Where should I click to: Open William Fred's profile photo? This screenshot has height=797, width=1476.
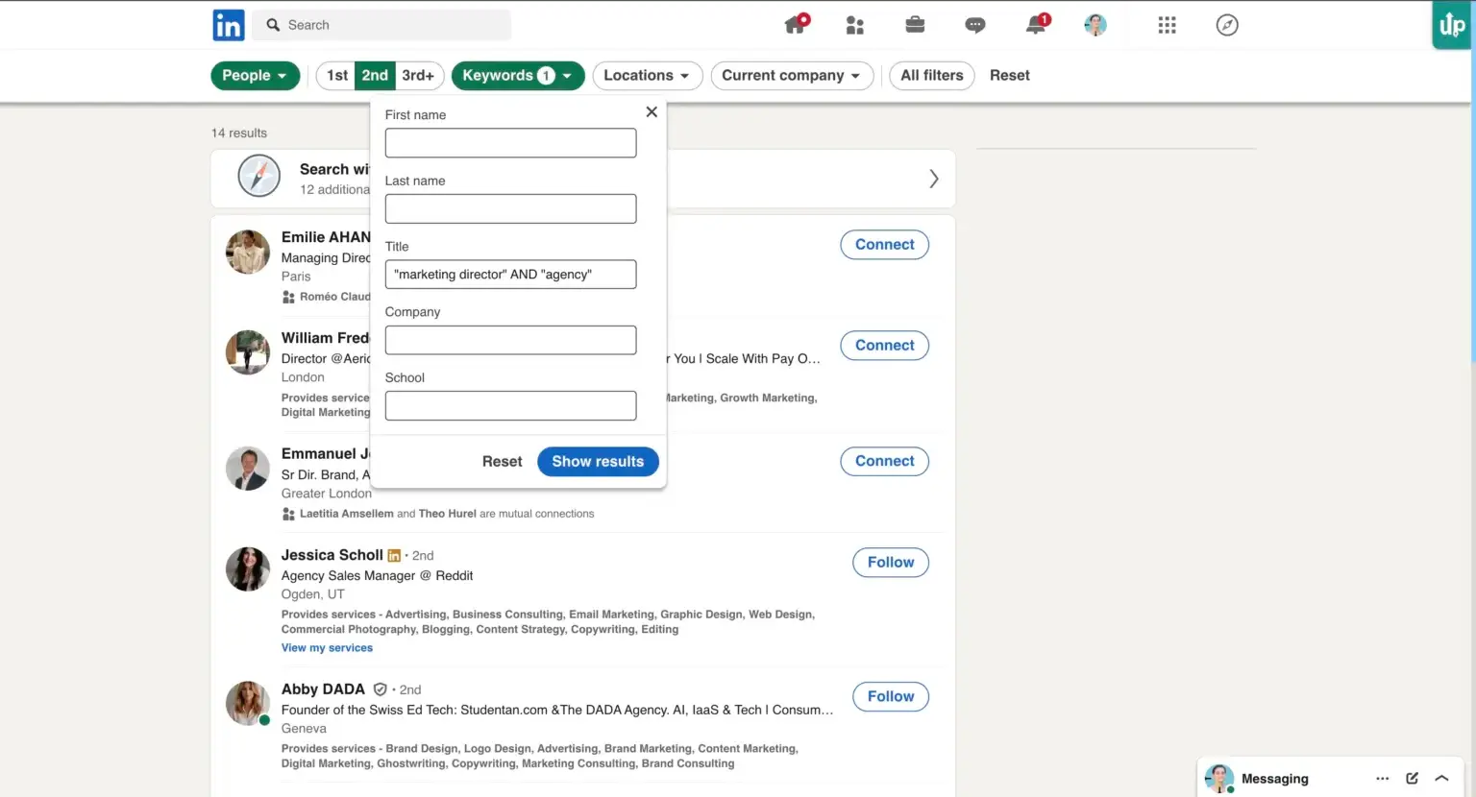point(248,352)
